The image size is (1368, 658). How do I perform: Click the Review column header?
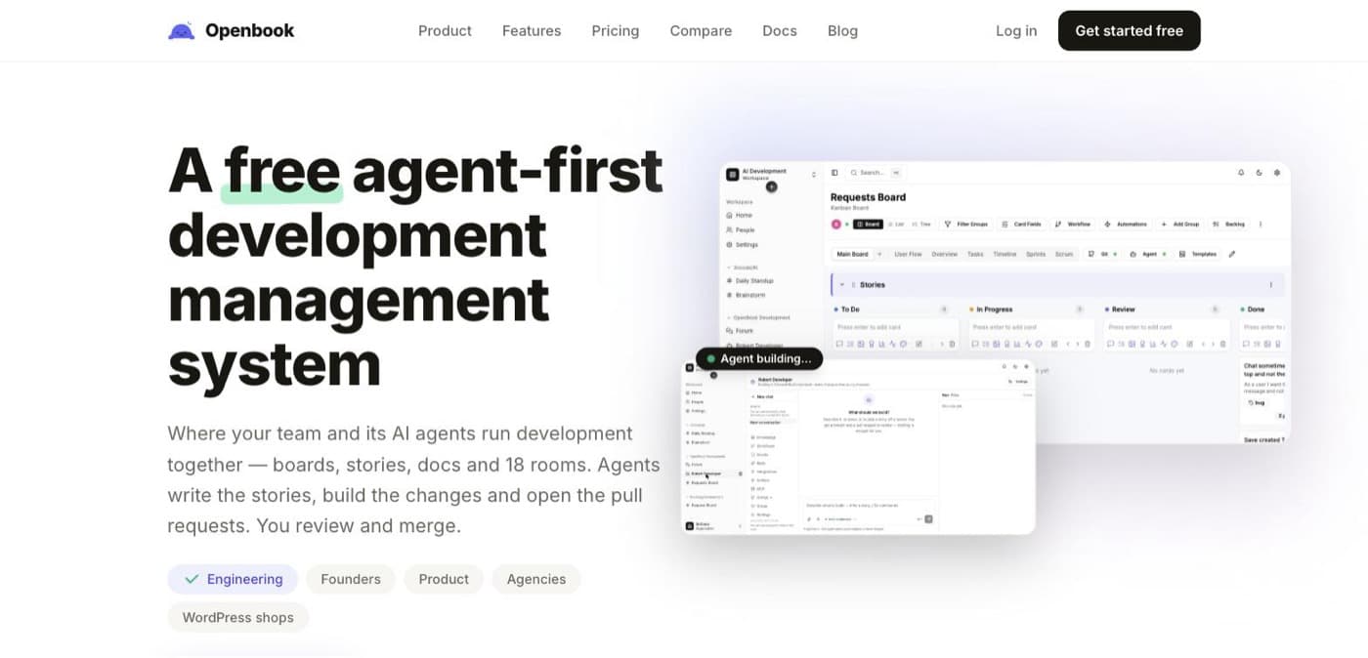1118,309
